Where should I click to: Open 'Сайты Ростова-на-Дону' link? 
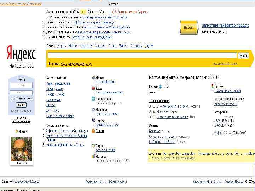point(60,116)
